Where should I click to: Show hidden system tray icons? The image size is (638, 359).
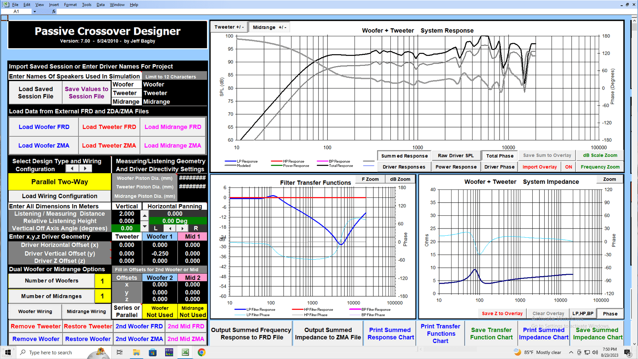point(571,353)
